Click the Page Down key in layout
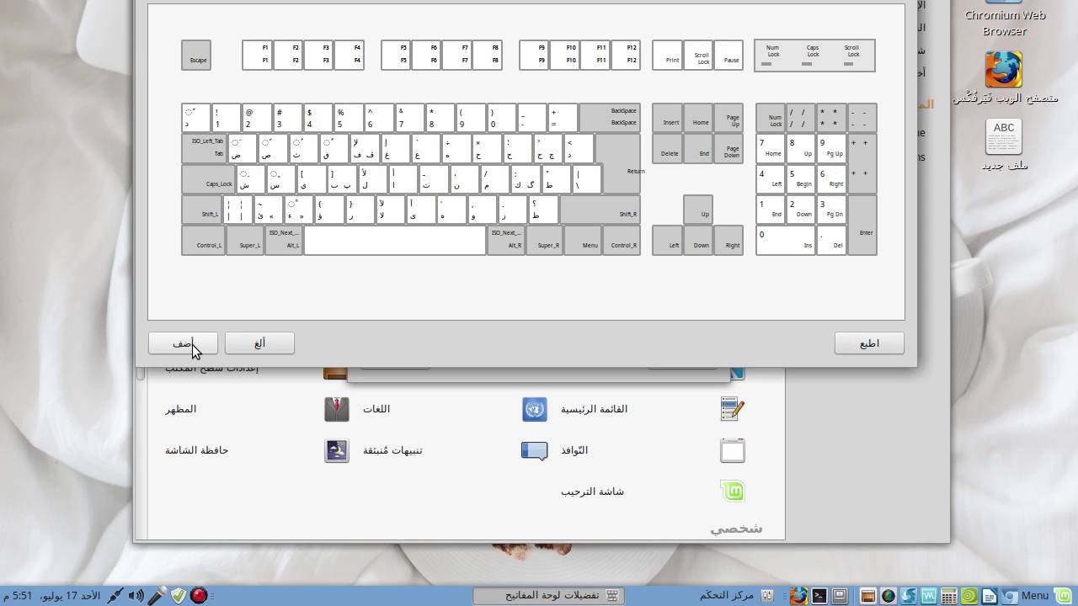This screenshot has height=606, width=1078. 728,148
